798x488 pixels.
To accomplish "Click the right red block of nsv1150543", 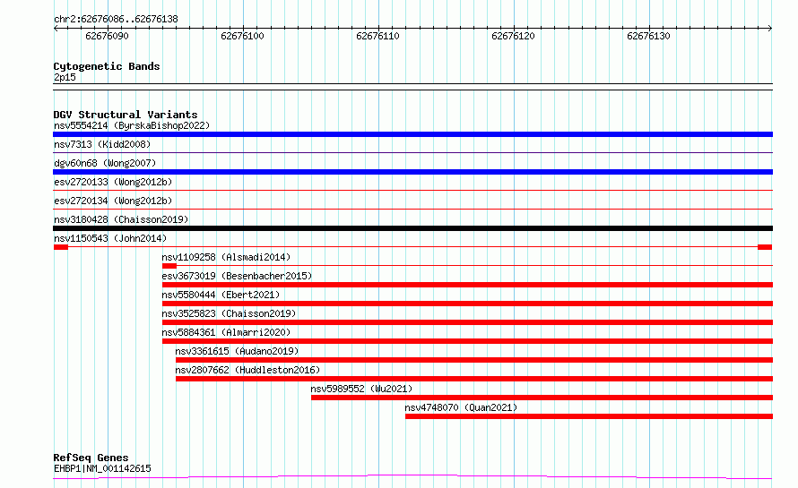I will tap(765, 247).
